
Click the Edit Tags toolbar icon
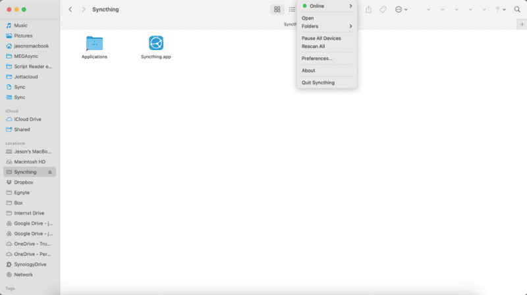[x=383, y=9]
